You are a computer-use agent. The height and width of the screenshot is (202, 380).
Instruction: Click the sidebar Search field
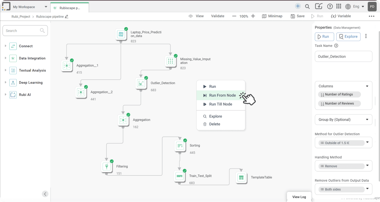click(25, 31)
